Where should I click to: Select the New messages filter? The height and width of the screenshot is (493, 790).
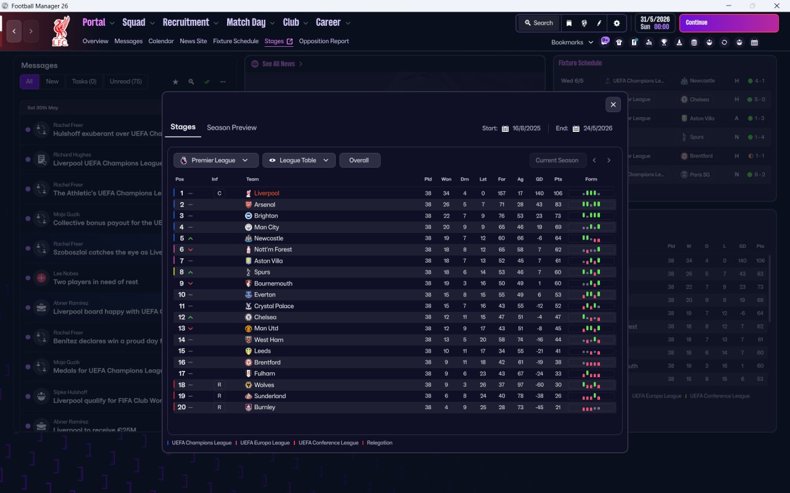click(52, 81)
